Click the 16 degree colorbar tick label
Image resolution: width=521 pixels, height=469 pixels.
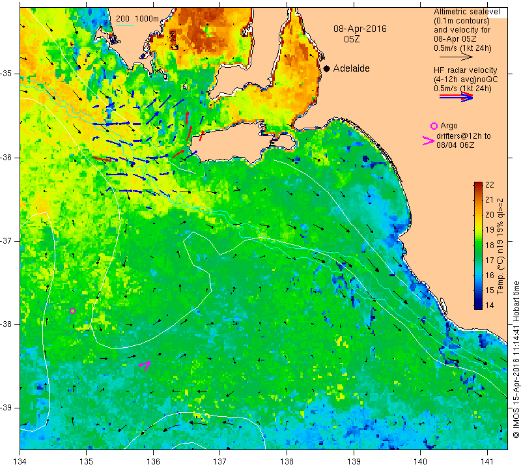pos(490,276)
